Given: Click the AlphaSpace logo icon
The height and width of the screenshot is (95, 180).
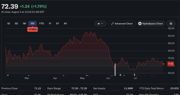Looking at the screenshot, I should click(x=140, y=24).
